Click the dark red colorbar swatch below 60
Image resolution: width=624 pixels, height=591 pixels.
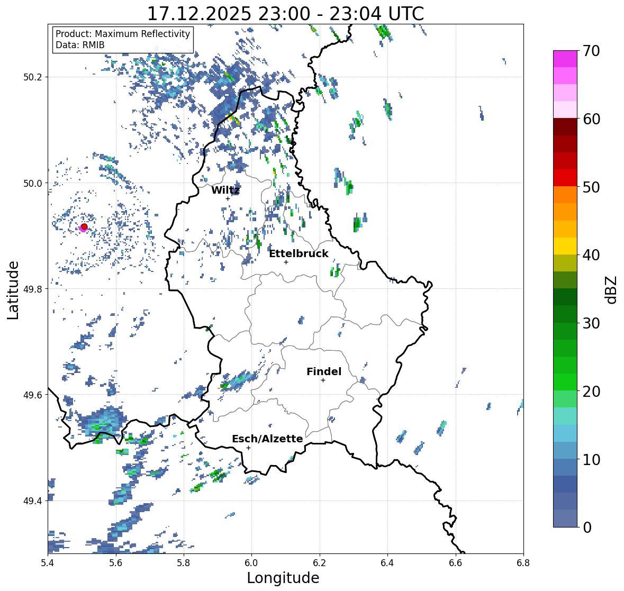565,127
